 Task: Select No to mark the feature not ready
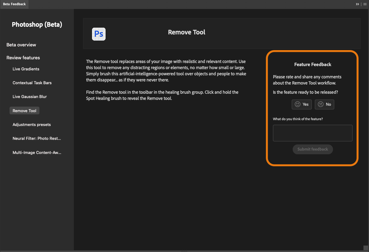(x=324, y=104)
